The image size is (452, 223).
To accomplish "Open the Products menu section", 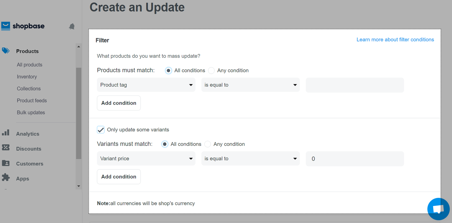I will tap(27, 51).
